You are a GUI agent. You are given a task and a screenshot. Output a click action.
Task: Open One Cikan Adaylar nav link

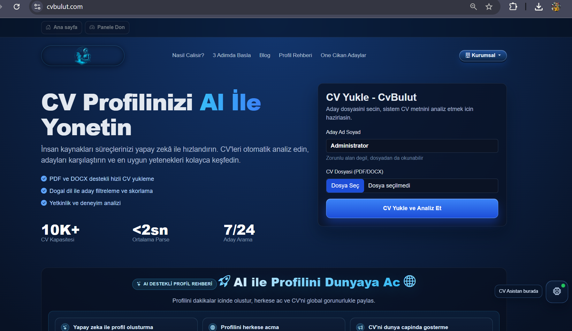click(343, 55)
